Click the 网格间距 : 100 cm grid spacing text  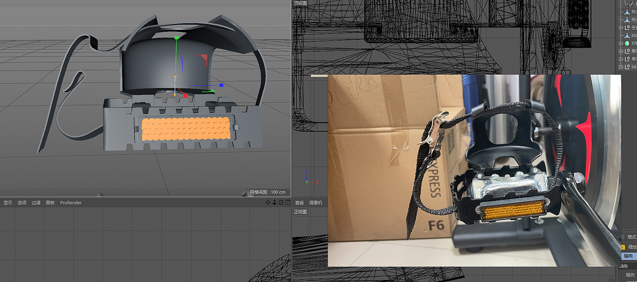point(268,192)
